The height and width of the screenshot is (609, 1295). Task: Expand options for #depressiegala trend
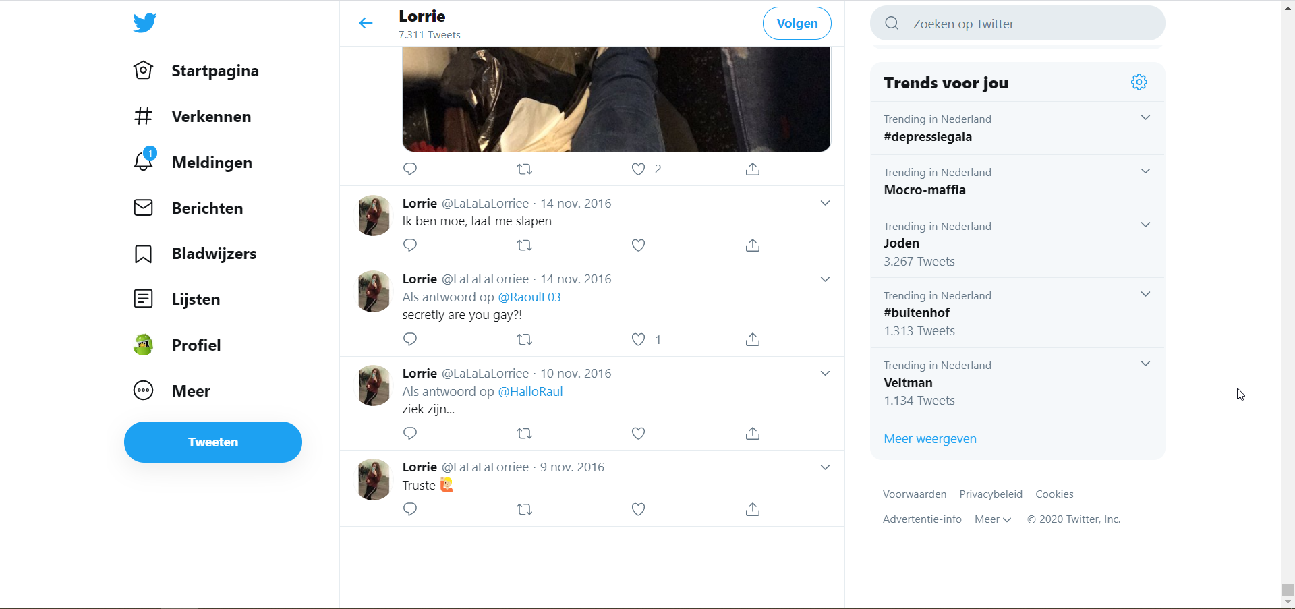click(1145, 118)
